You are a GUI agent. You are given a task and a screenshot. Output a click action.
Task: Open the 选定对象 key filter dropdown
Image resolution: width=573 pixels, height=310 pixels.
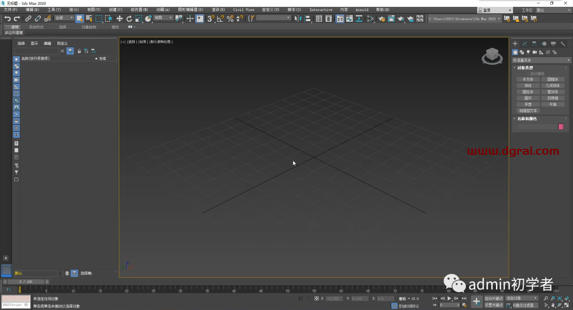(x=522, y=298)
